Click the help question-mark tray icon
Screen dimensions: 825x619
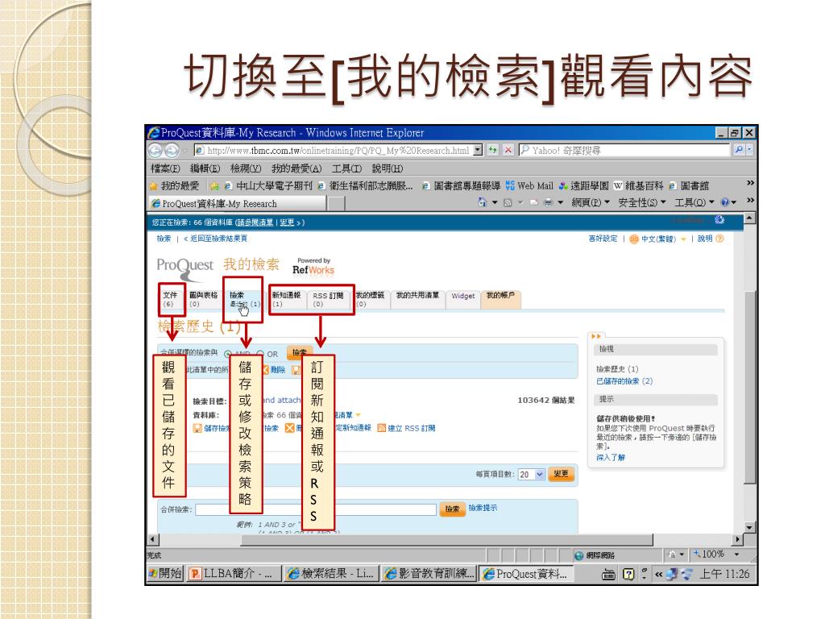coord(628,574)
